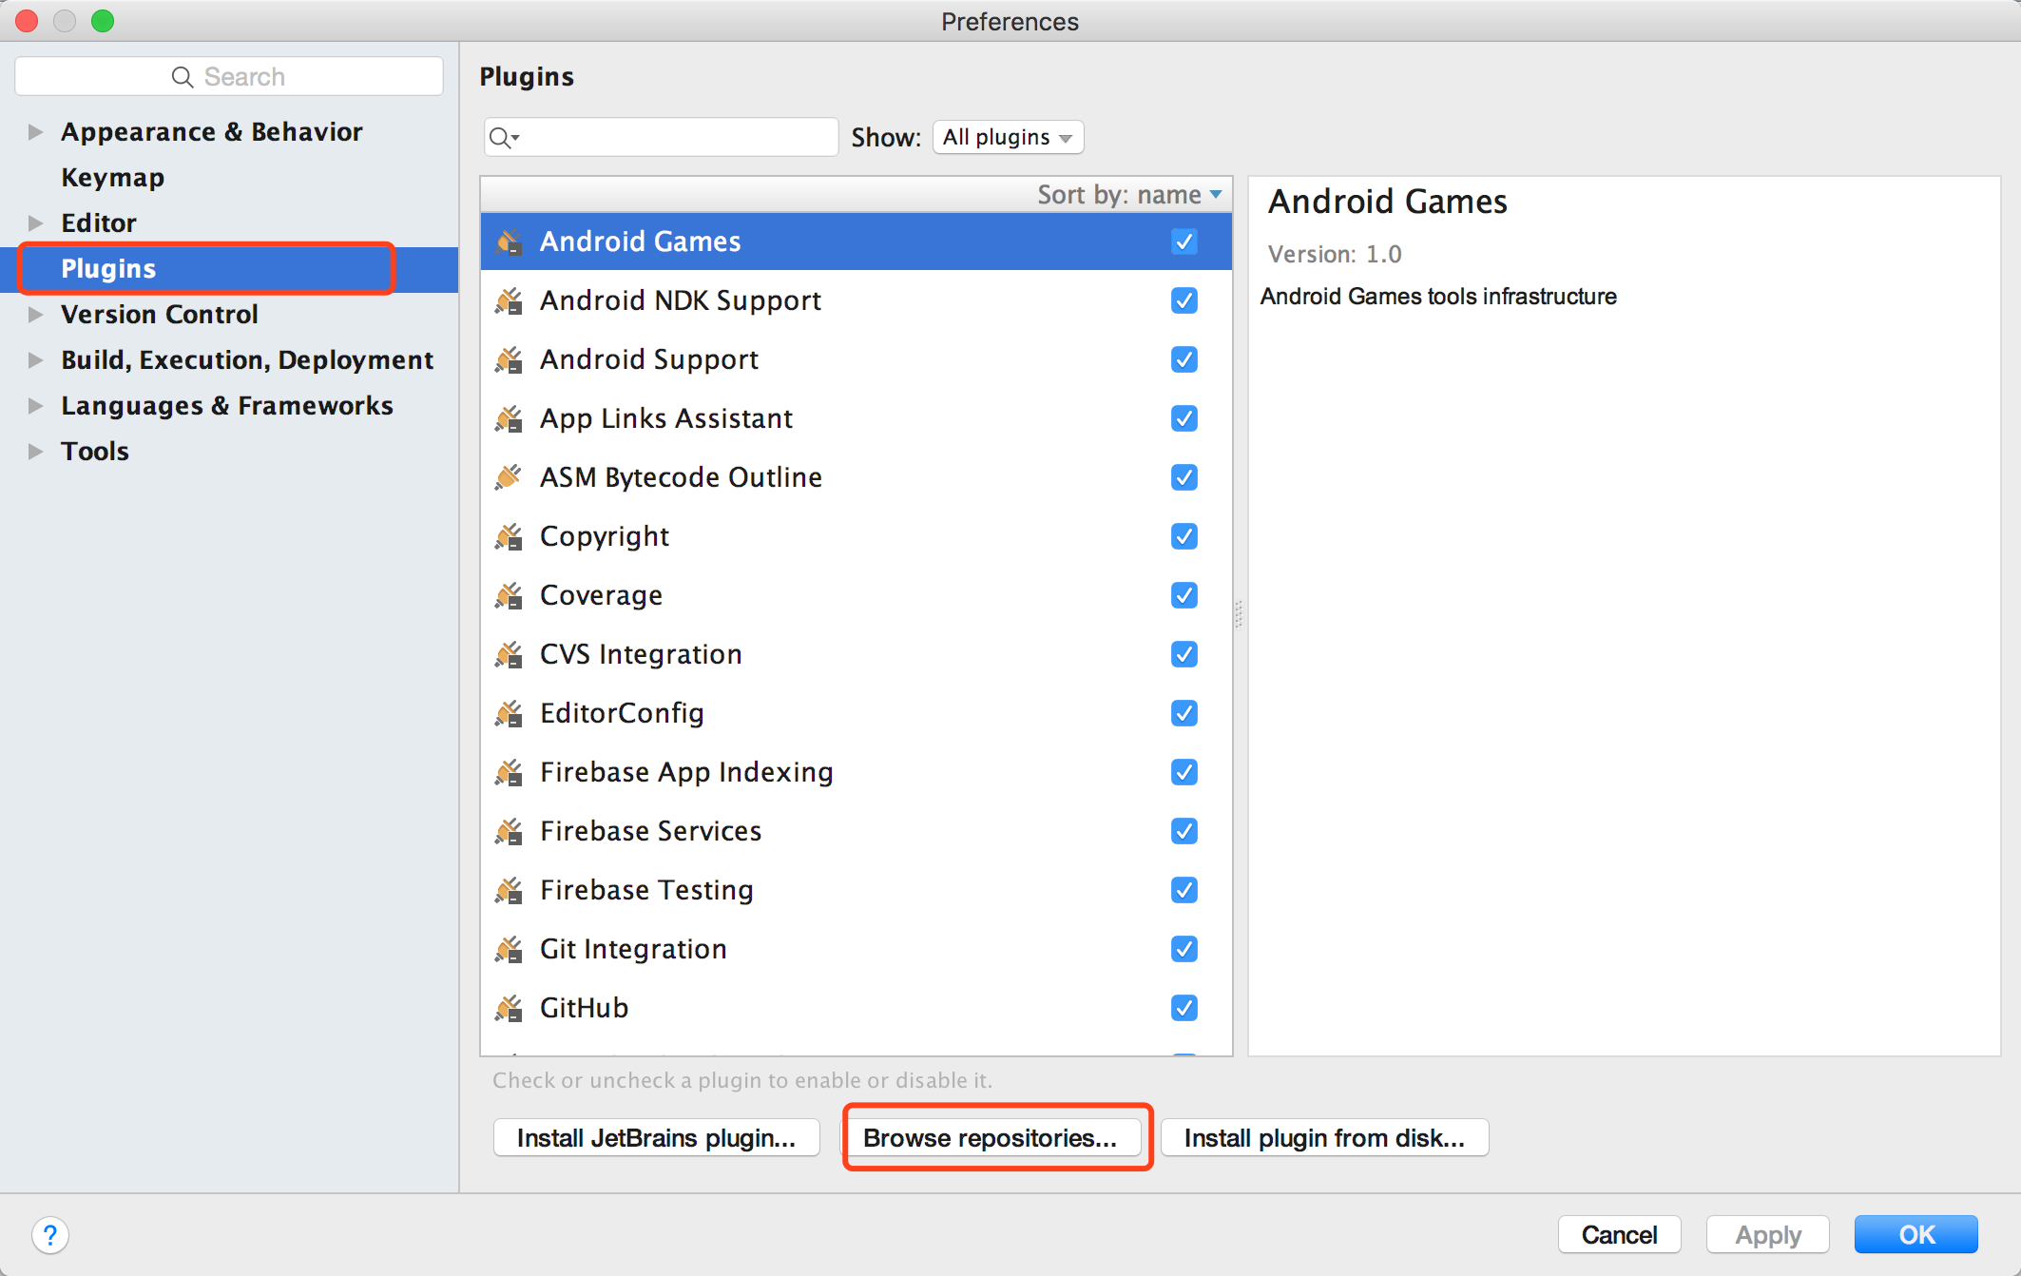Click the CVS Integration plugin icon

(513, 651)
